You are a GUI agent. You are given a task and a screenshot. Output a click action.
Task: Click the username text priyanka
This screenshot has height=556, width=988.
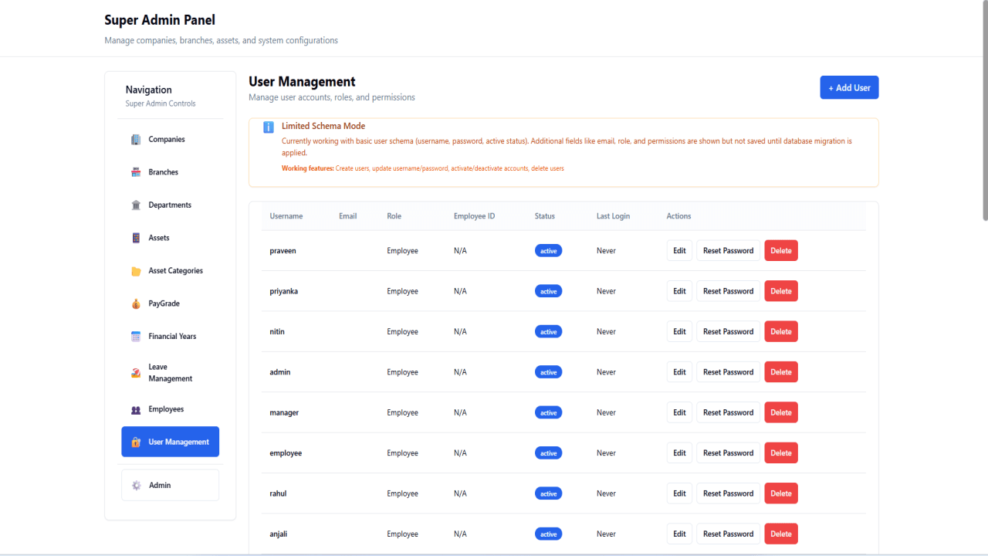click(284, 291)
